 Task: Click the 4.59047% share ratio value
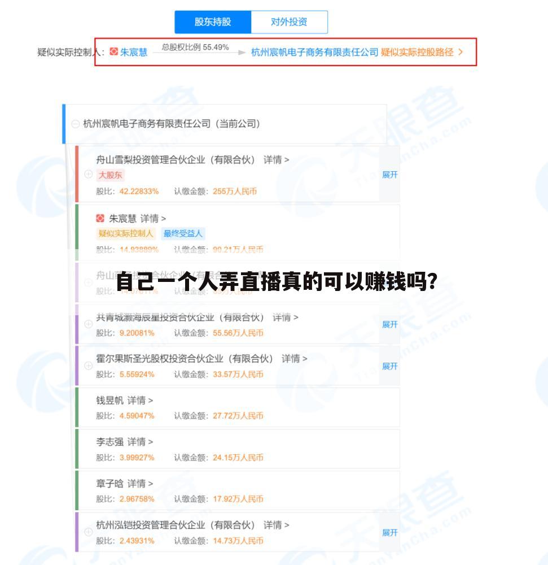(x=137, y=416)
